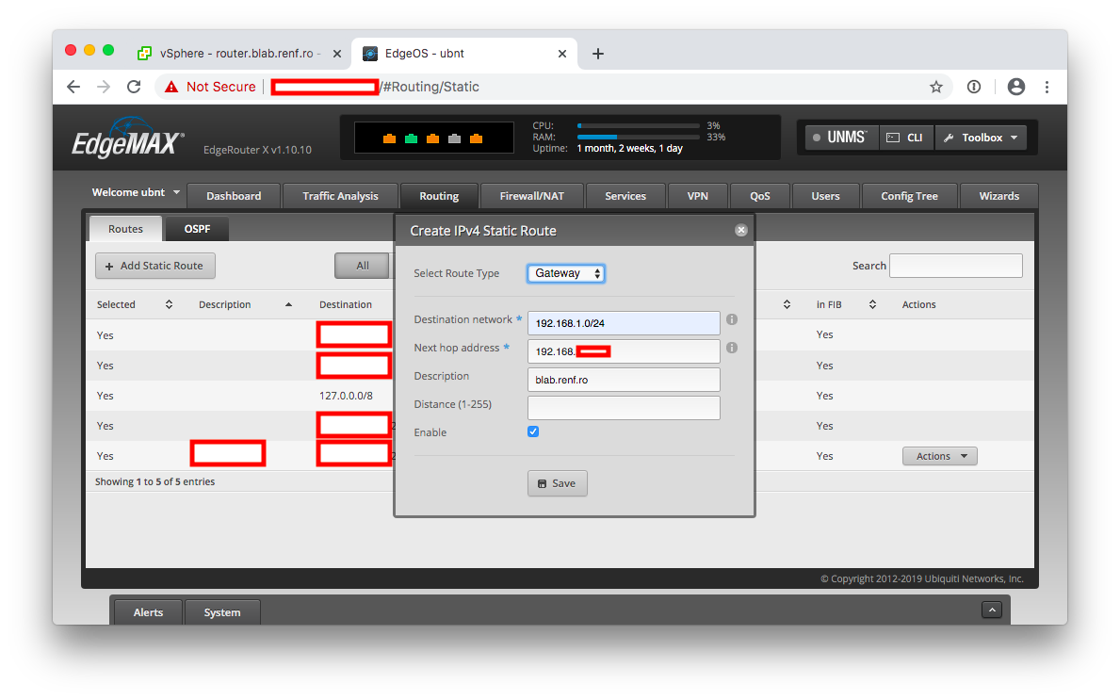Switch to the OSPF sub-tab
The width and height of the screenshot is (1120, 700).
tap(197, 229)
